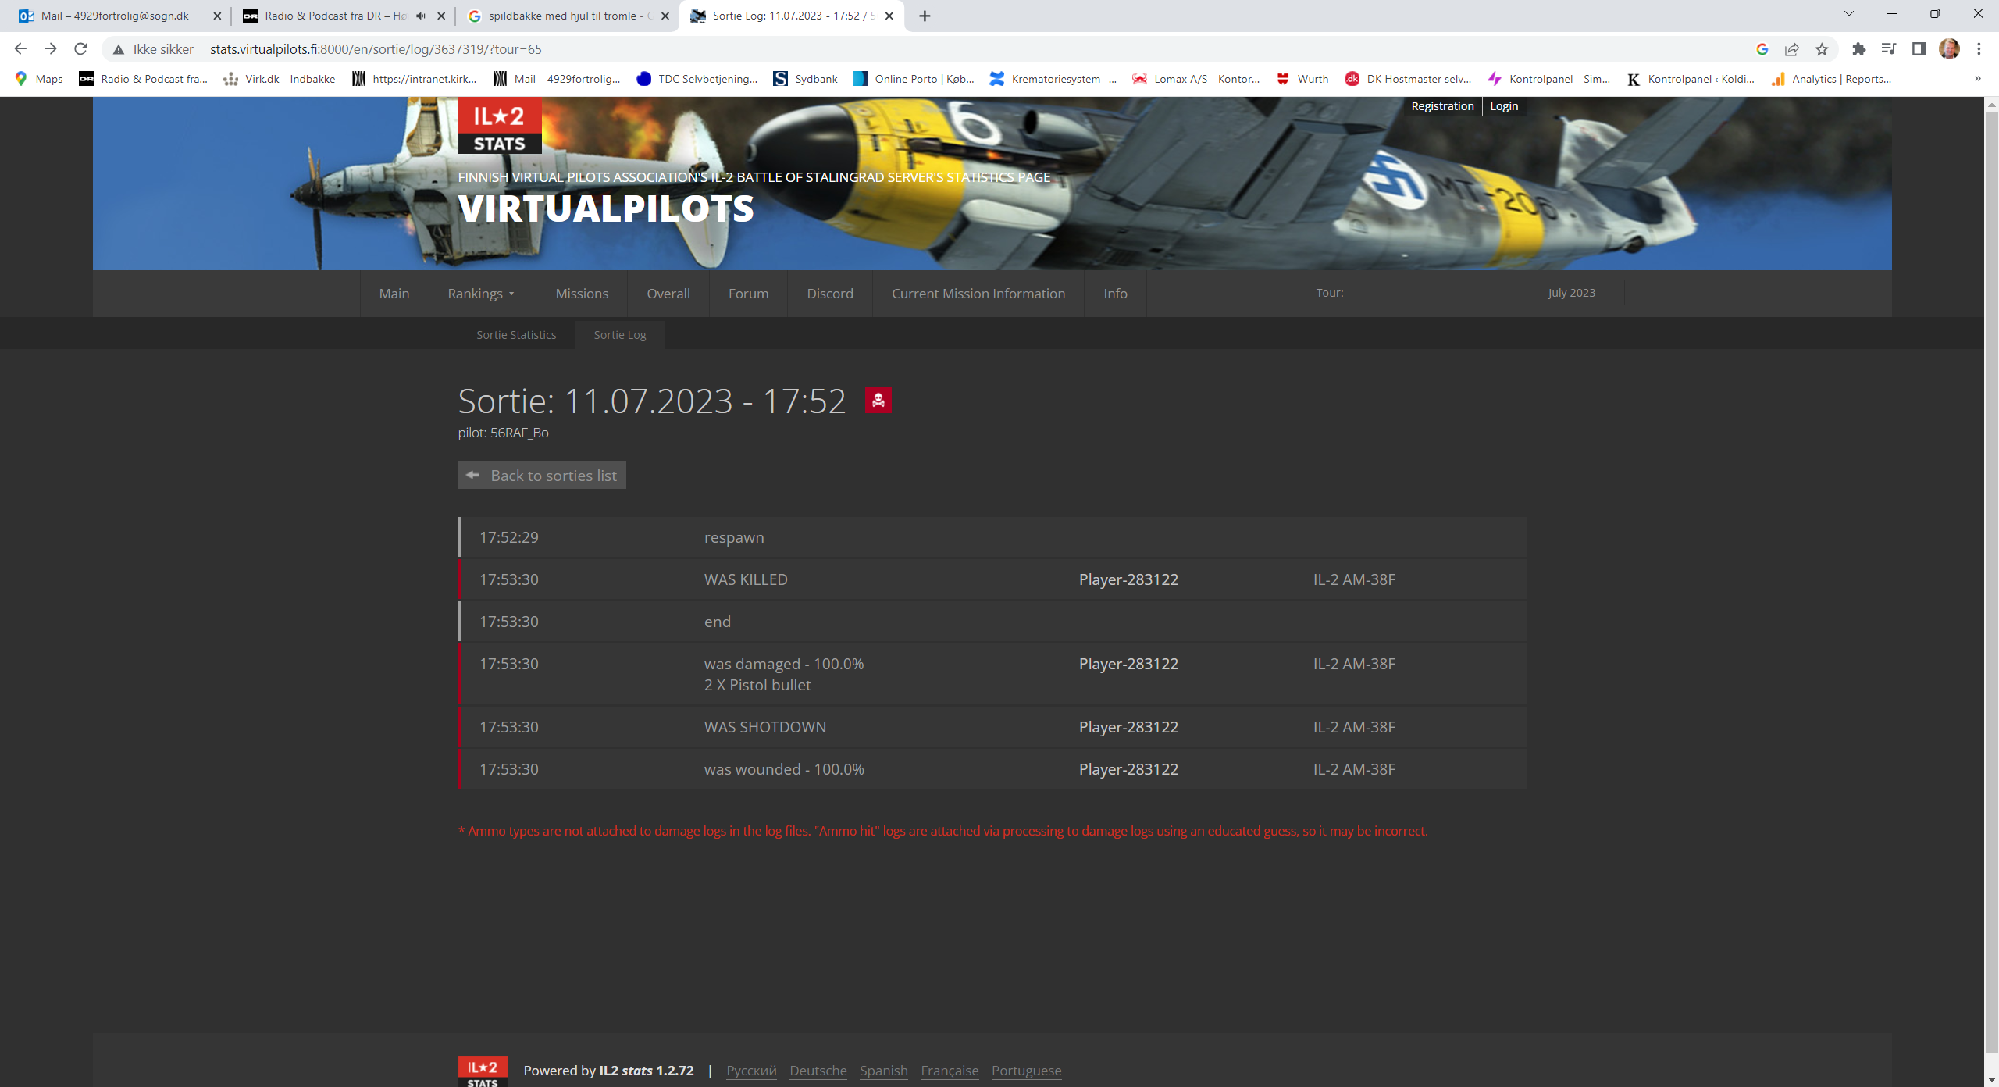This screenshot has height=1087, width=1999.
Task: Open the Chrome side panel icon
Action: click(x=1919, y=49)
